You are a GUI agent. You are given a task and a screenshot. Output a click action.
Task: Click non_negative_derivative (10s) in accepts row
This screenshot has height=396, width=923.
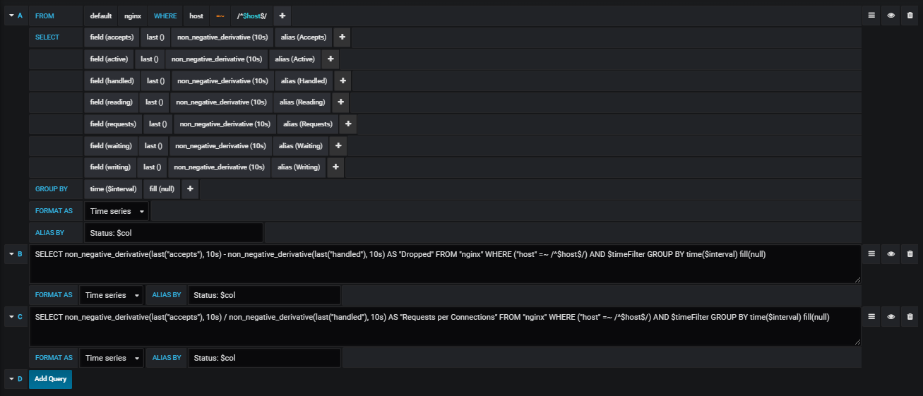(222, 37)
